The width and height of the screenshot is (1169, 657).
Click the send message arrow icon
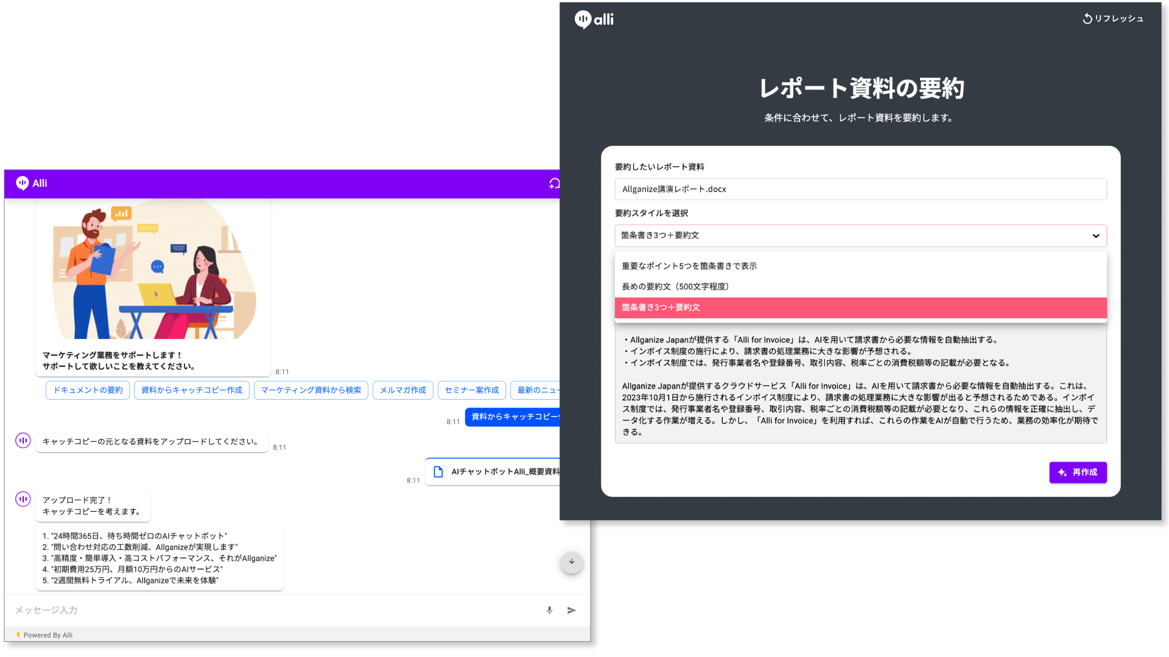pyautogui.click(x=571, y=610)
